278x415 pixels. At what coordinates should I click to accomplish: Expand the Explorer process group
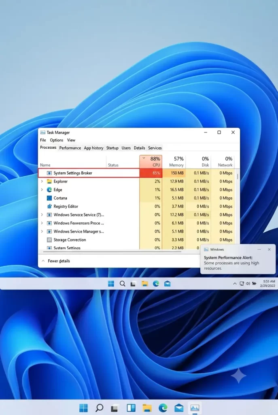(42, 181)
